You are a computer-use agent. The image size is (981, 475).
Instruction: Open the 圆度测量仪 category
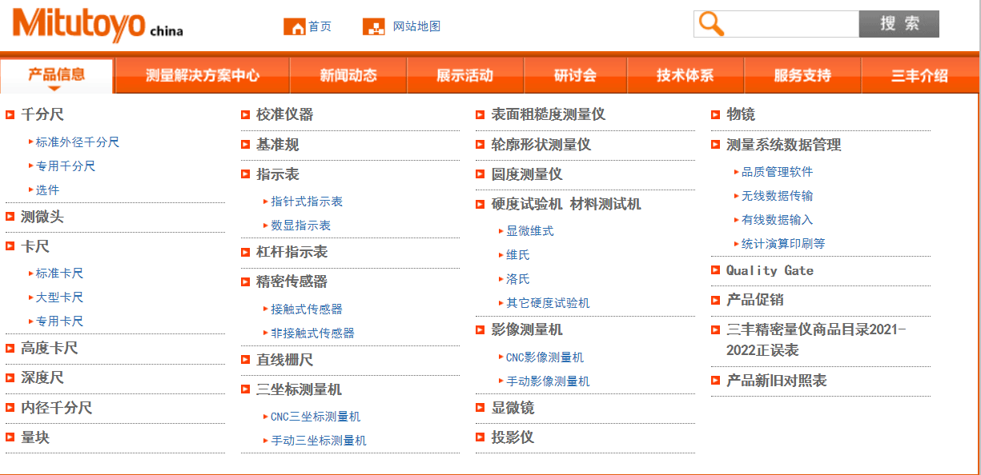(x=527, y=174)
